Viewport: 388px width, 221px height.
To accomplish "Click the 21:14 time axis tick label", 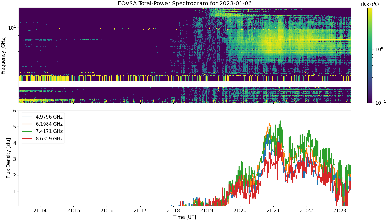I will (40, 211).
